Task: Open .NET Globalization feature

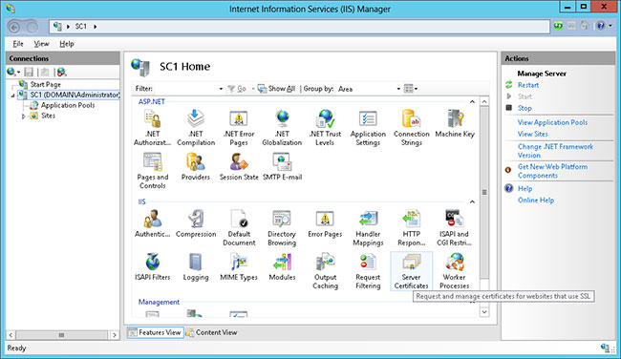Action: (282, 127)
